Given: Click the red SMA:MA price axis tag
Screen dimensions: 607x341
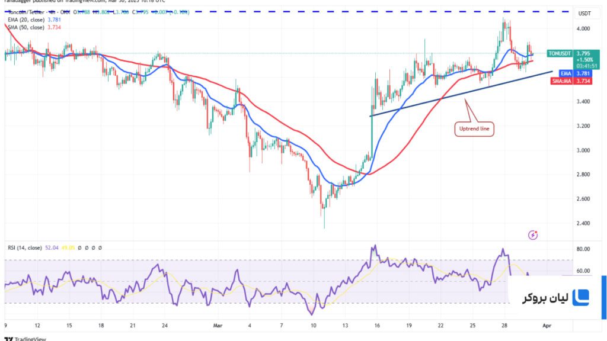Looking at the screenshot, I should click(561, 81).
